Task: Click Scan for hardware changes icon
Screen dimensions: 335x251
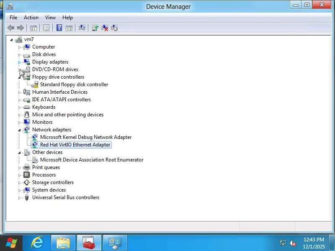Action: pos(82,28)
